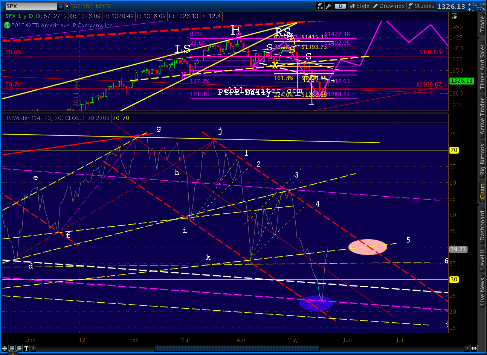Click the share chart tools icon
Viewport: 487px width, 355px height.
pos(320,6)
